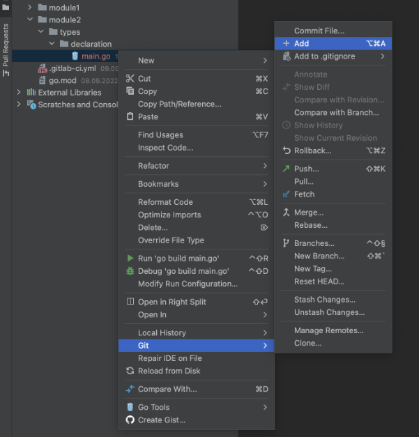The width and height of the screenshot is (419, 437).
Task: Click the green Run 'go build main.go' icon
Action: coord(130,259)
